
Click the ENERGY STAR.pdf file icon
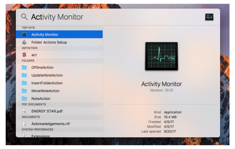(24, 111)
